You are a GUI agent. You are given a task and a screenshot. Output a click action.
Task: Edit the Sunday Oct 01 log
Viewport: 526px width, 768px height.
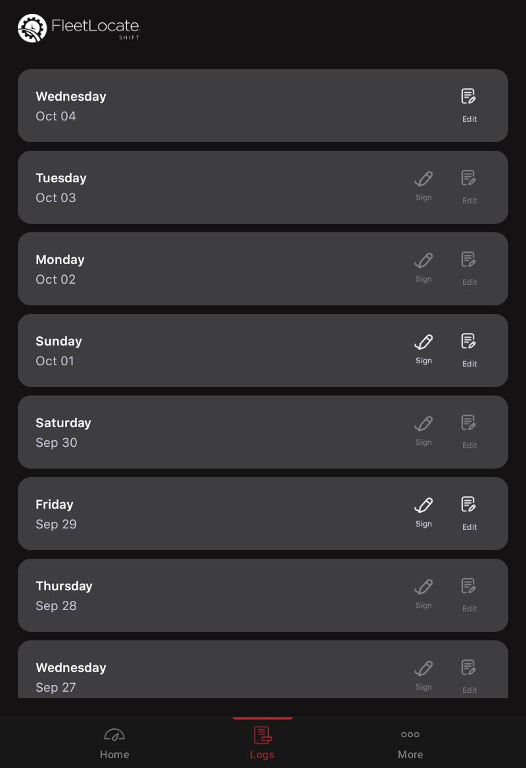tap(469, 349)
